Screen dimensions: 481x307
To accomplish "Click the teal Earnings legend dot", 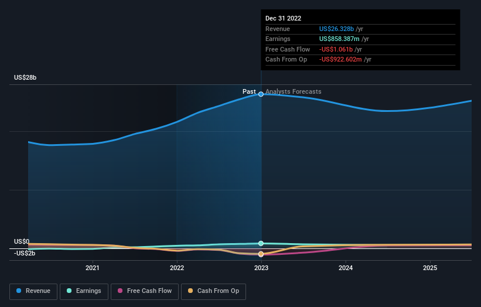I will tap(69, 291).
